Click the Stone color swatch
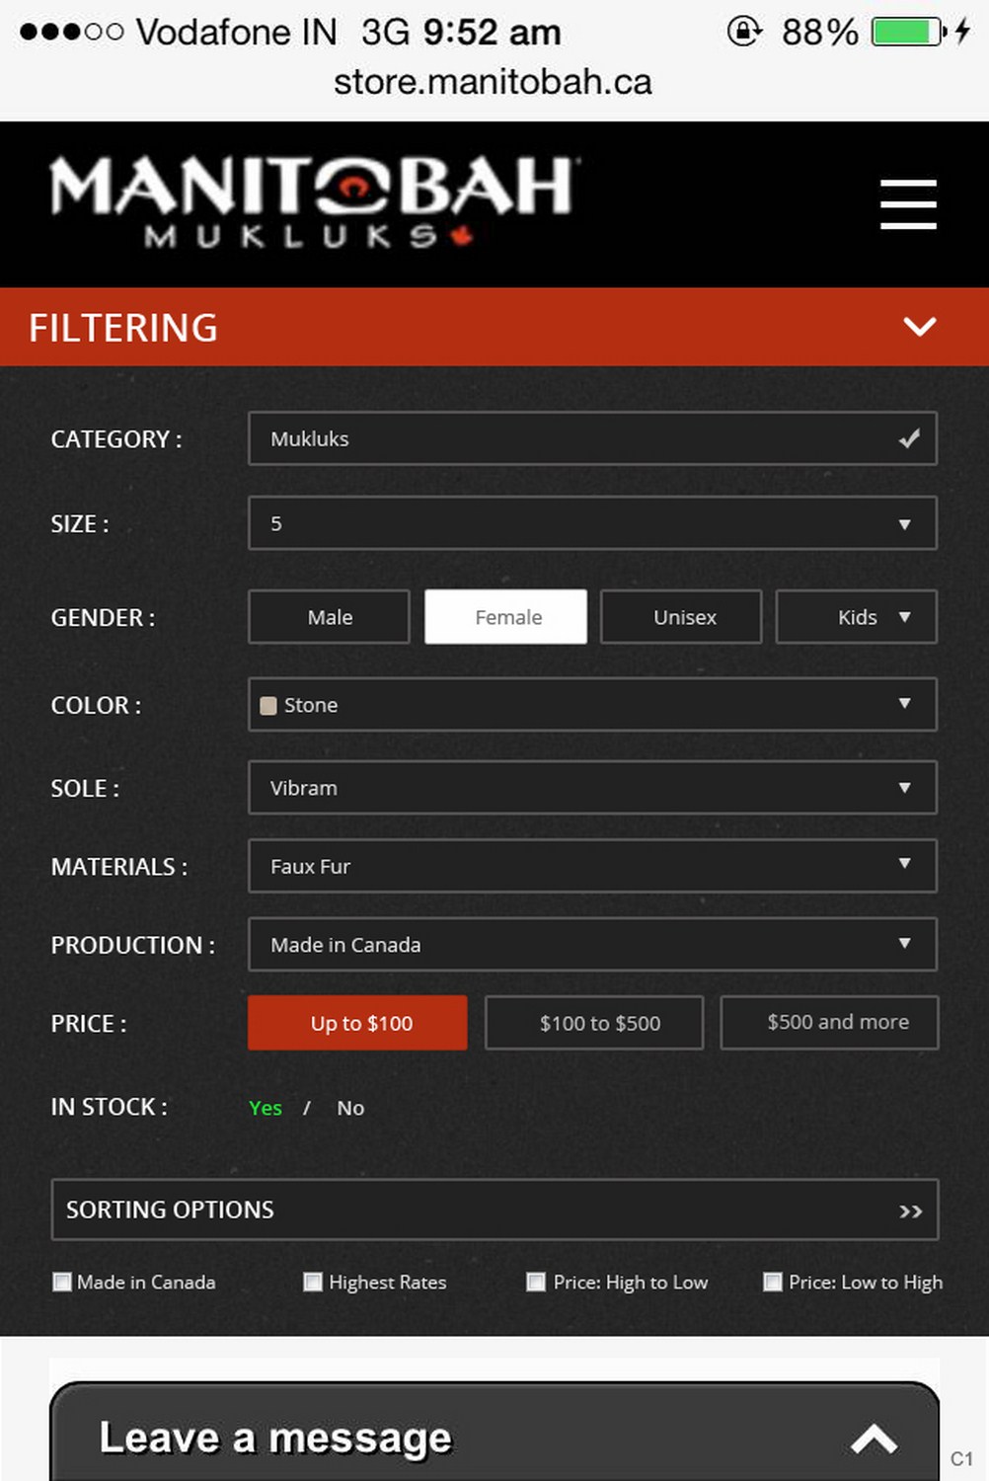Viewport: 989px width, 1481px height. (267, 706)
